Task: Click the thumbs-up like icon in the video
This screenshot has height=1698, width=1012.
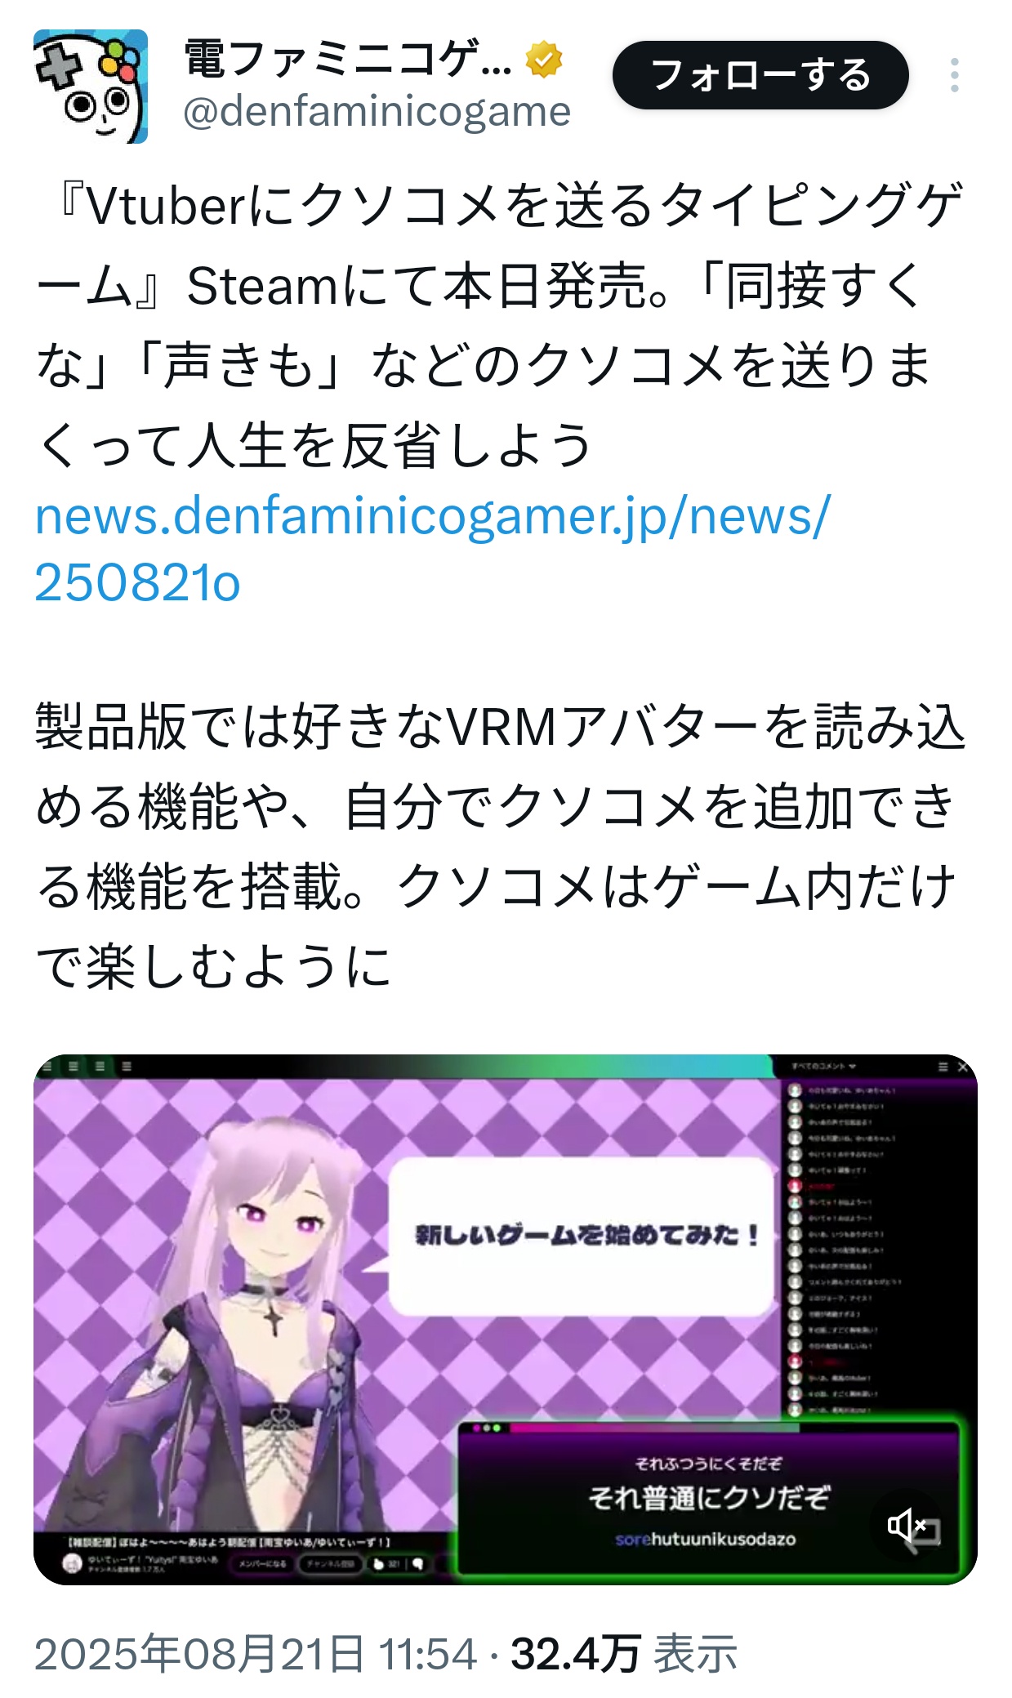Action: [x=379, y=1564]
